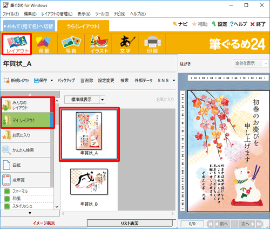Expand the dropdown arrow next to SNS
The width and height of the screenshot is (270, 229).
(174, 81)
